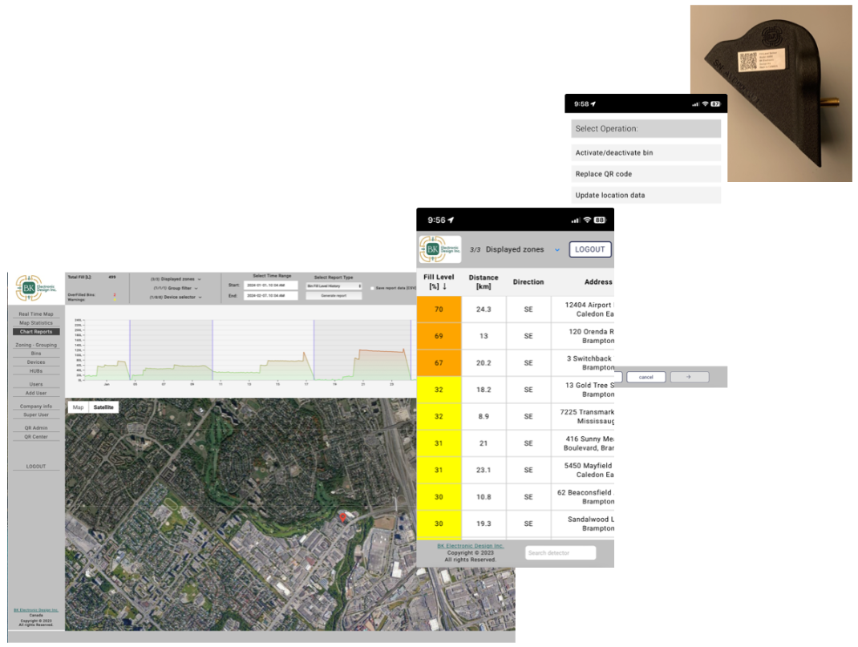
Task: Switch the map to Map view
Action: (78, 407)
